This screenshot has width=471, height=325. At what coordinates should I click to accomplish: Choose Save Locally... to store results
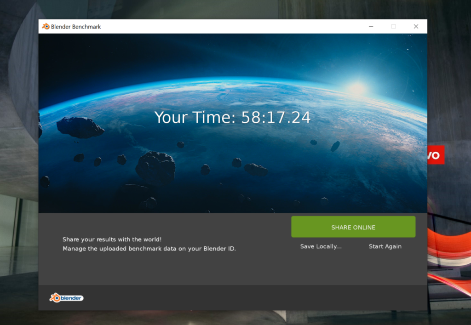(x=321, y=246)
